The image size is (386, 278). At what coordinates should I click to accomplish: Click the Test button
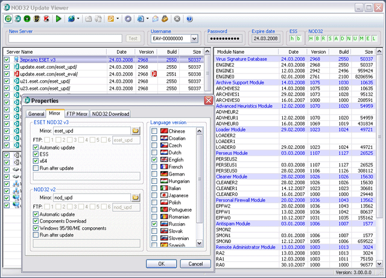[x=133, y=39]
